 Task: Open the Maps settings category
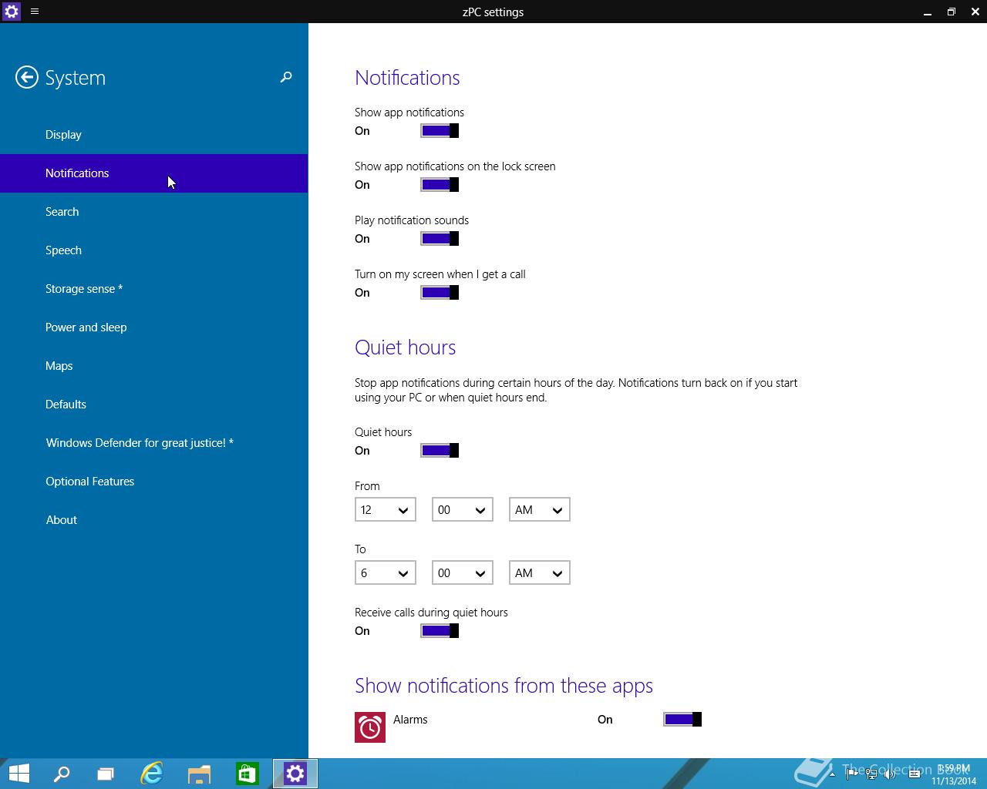154,366
